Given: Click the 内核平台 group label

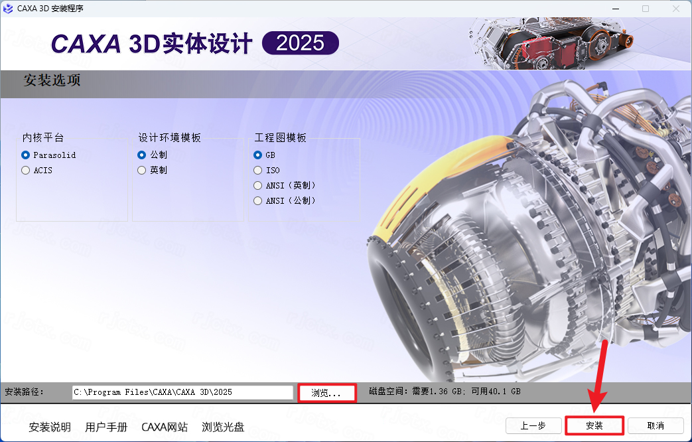Looking at the screenshot, I should (43, 138).
